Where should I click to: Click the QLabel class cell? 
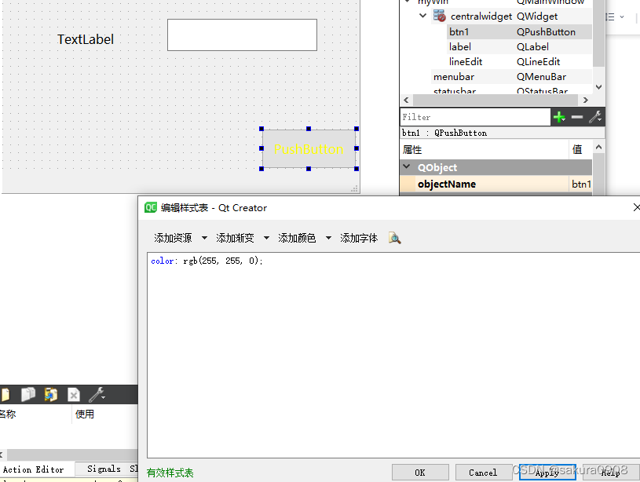(532, 47)
